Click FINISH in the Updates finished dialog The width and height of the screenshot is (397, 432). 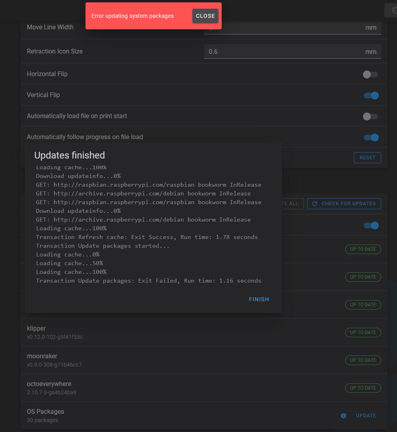coord(259,299)
